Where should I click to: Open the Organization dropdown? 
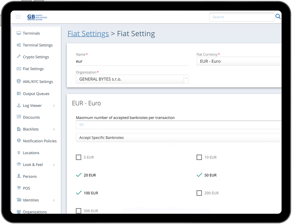pos(132,79)
